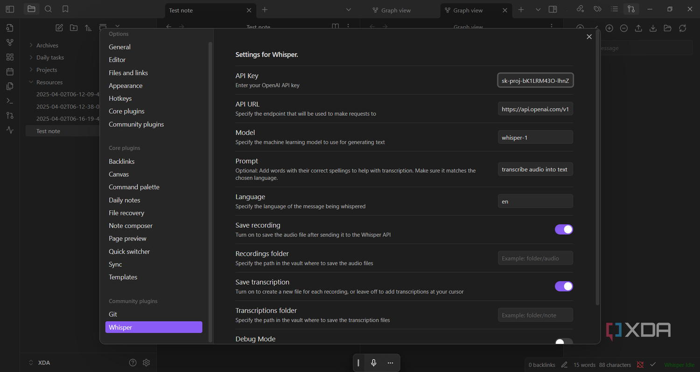Go to Appearance settings
700x372 pixels.
[126, 85]
